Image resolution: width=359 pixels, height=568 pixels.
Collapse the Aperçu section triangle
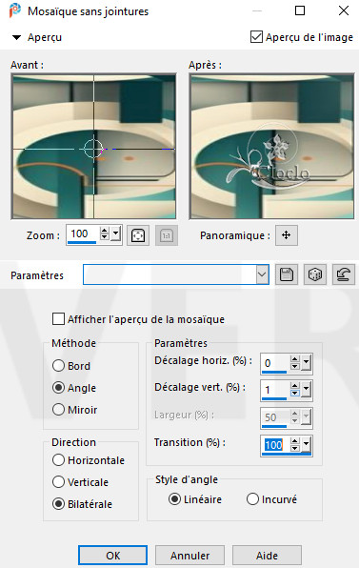tap(16, 37)
